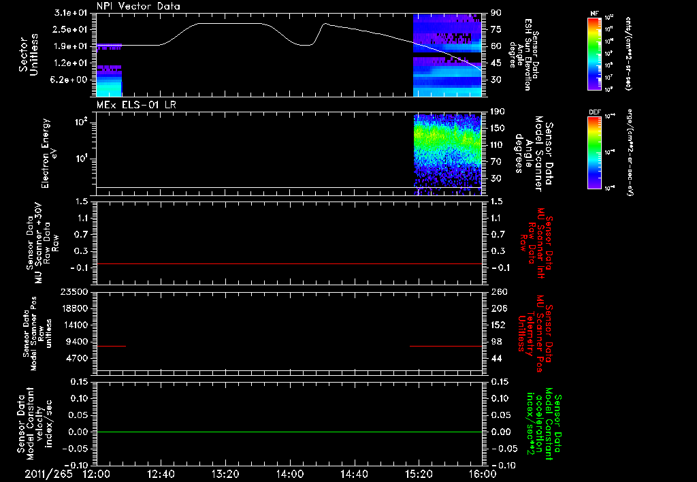Screen dimensions: 697x482
Task: Click the "Sector Unitless" axis title
Action: point(29,54)
